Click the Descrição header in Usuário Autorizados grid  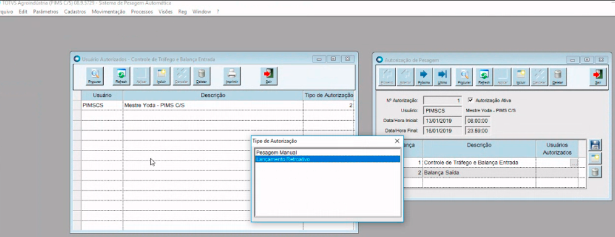[x=213, y=96]
